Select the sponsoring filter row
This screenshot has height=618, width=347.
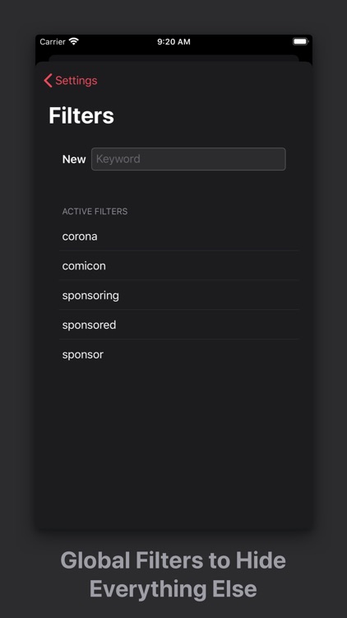179,295
